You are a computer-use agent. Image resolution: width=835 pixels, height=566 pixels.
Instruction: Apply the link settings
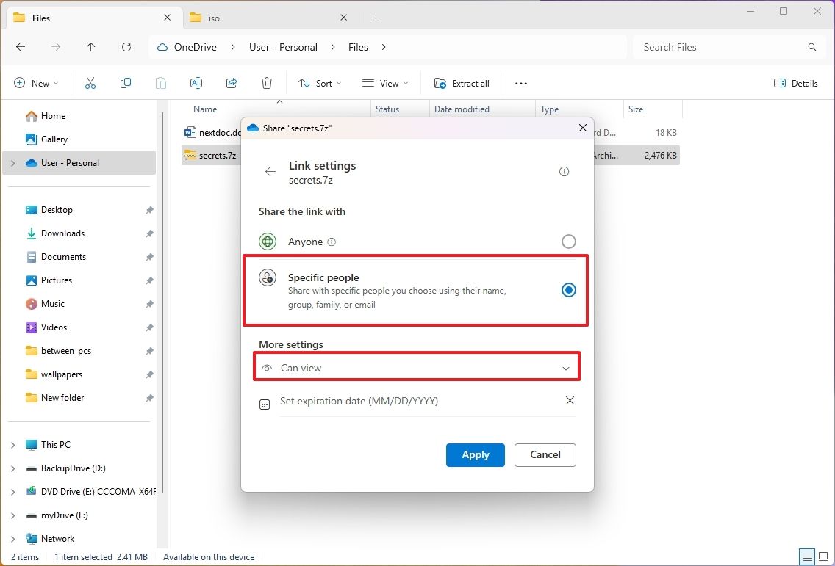coord(475,454)
